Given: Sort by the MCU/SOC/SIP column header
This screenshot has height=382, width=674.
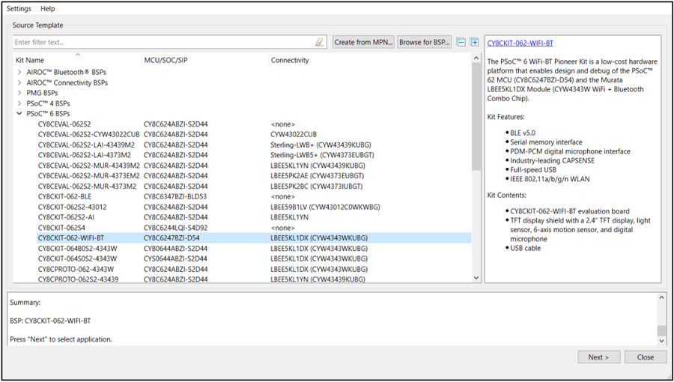Looking at the screenshot, I should tap(205, 60).
